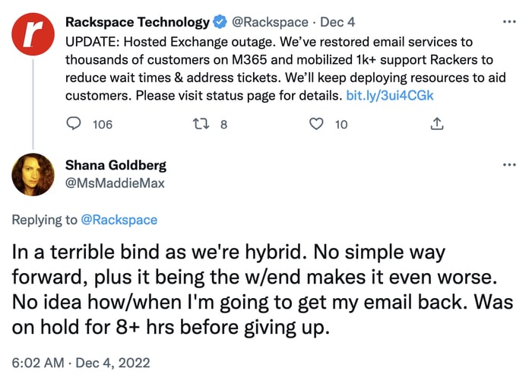Click the reply text about being on hold
Image resolution: width=532 pixels, height=384 pixels.
pyautogui.click(x=263, y=290)
